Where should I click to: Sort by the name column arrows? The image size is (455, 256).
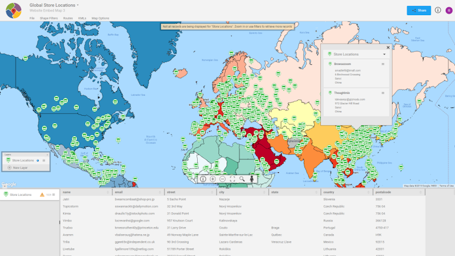pyautogui.click(x=107, y=192)
